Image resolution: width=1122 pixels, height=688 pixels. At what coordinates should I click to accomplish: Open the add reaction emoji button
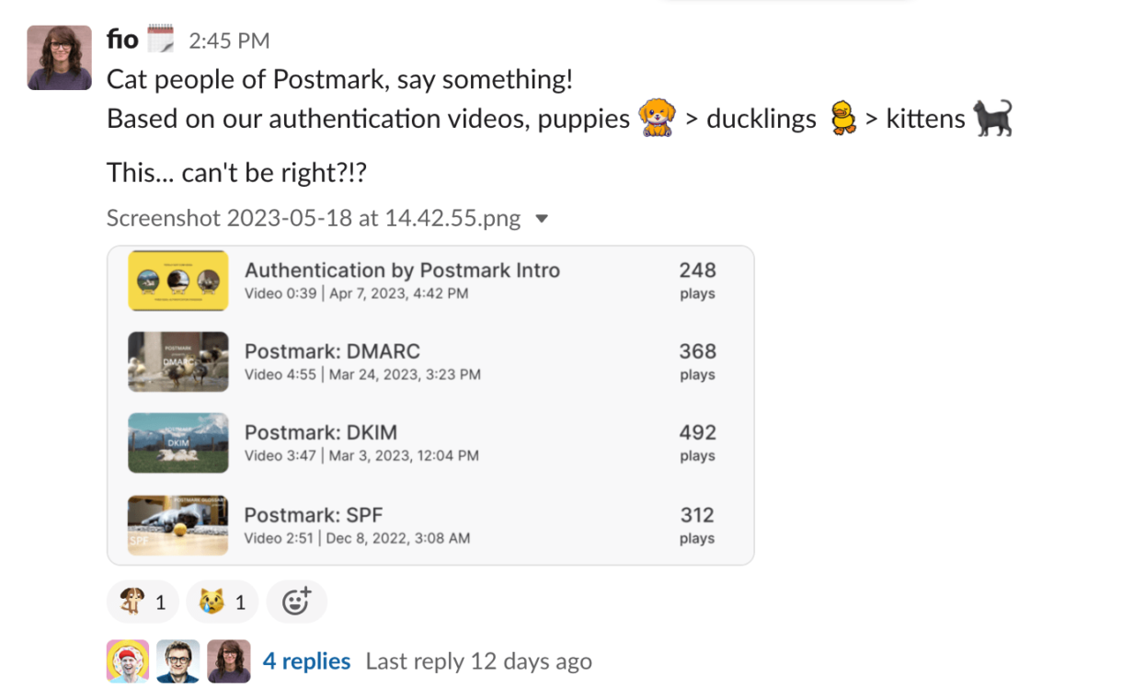296,602
